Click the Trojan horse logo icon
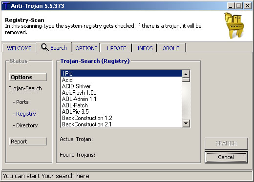The height and width of the screenshot is (182, 254). coord(234,25)
